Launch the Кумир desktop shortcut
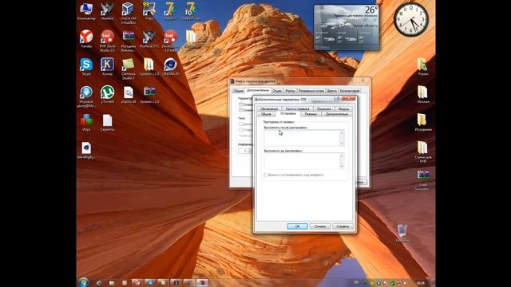This screenshot has height=287, width=511. pos(107,67)
